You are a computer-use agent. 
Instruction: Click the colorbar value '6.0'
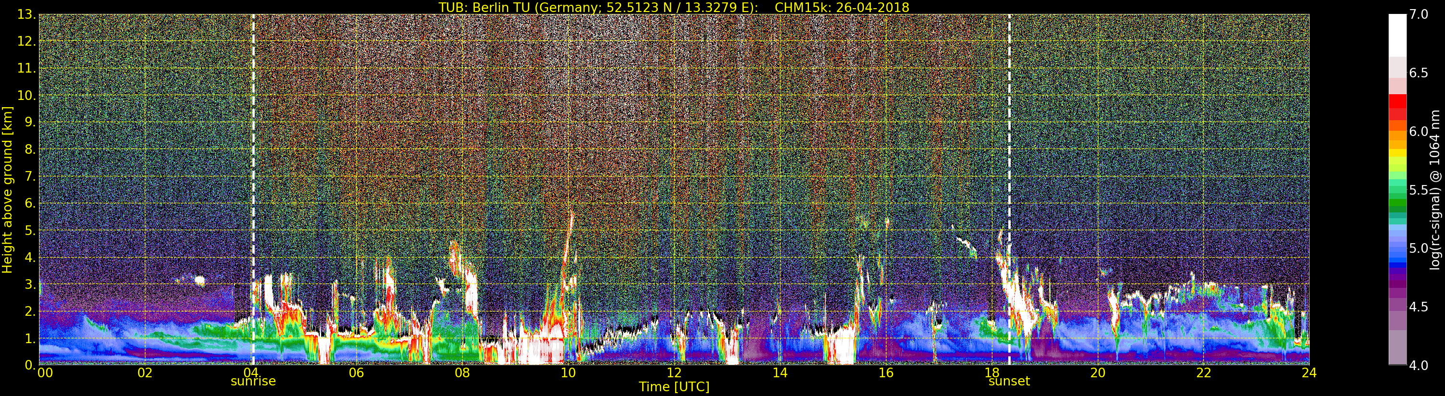click(1419, 131)
